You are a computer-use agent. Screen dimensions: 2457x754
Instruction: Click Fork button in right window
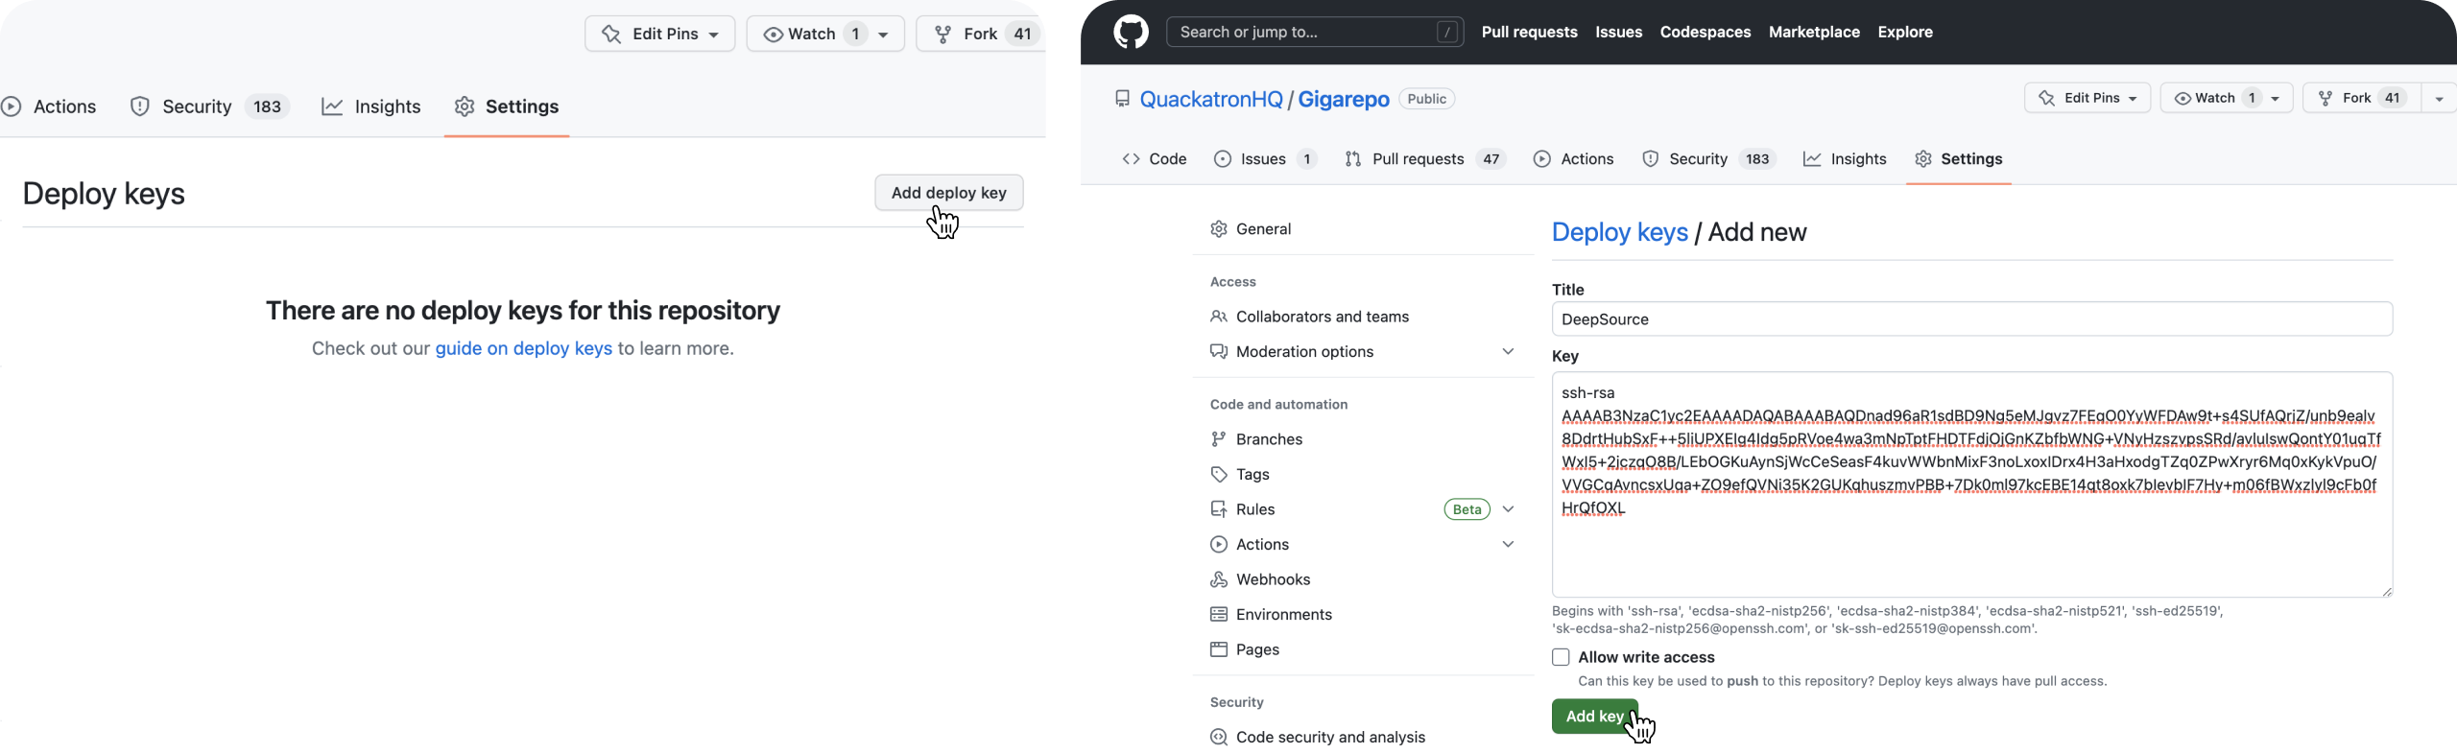(2361, 98)
